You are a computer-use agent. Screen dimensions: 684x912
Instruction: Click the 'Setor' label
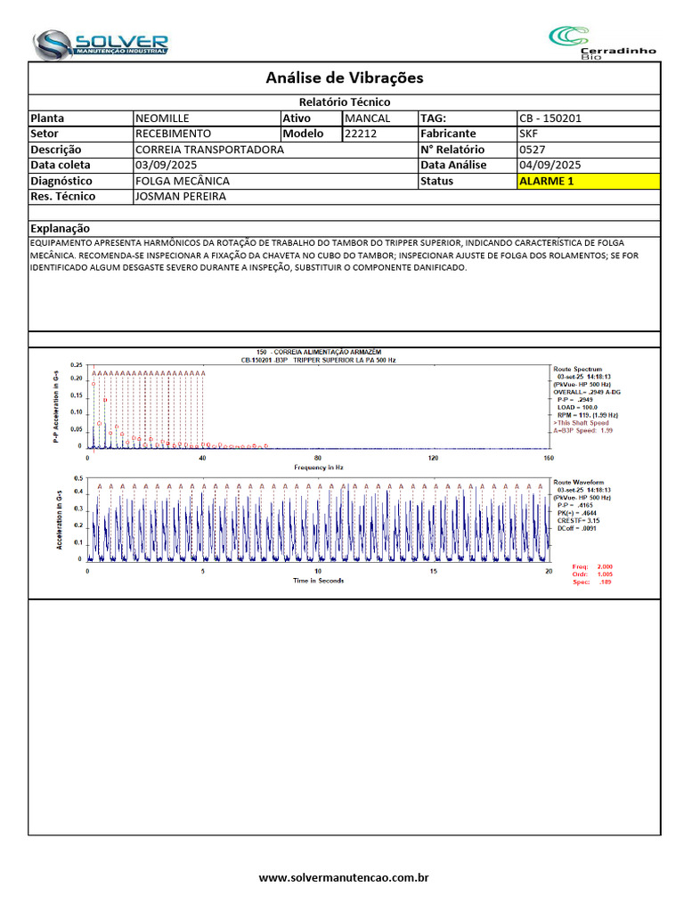[45, 134]
